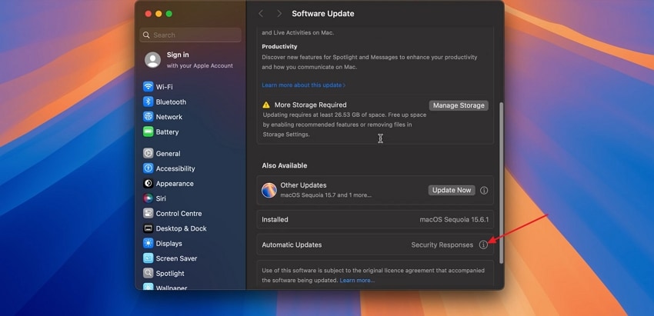Click the Also Available heading
Image resolution: width=654 pixels, height=316 pixels.
pos(285,165)
